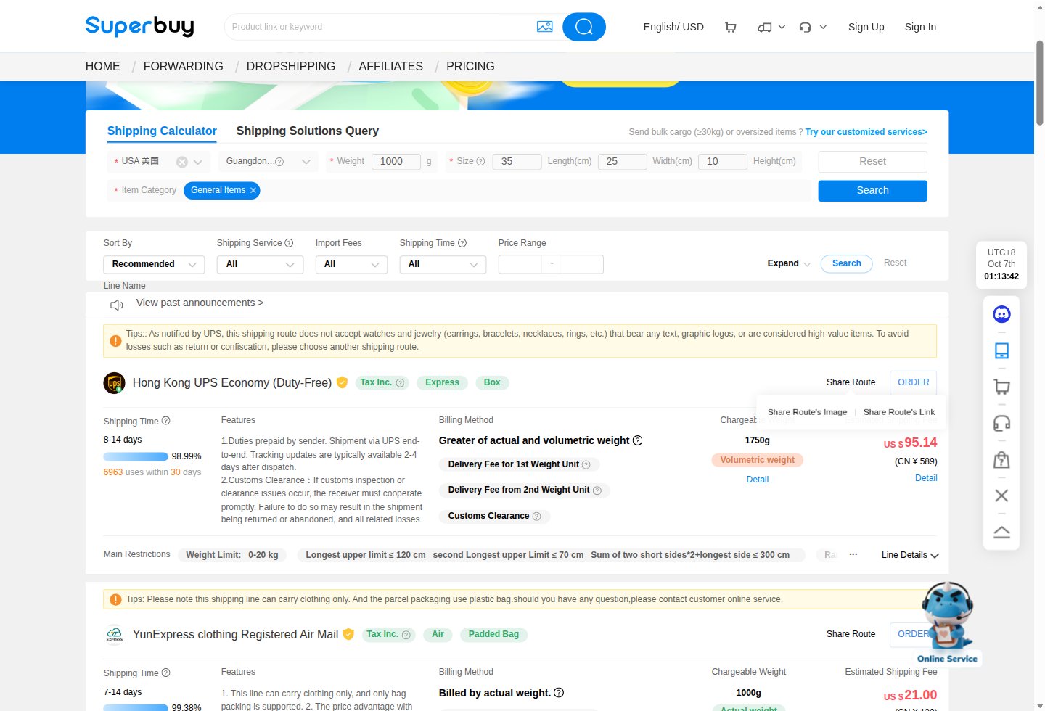Open the Shipping Service All dropdown

[x=260, y=264]
